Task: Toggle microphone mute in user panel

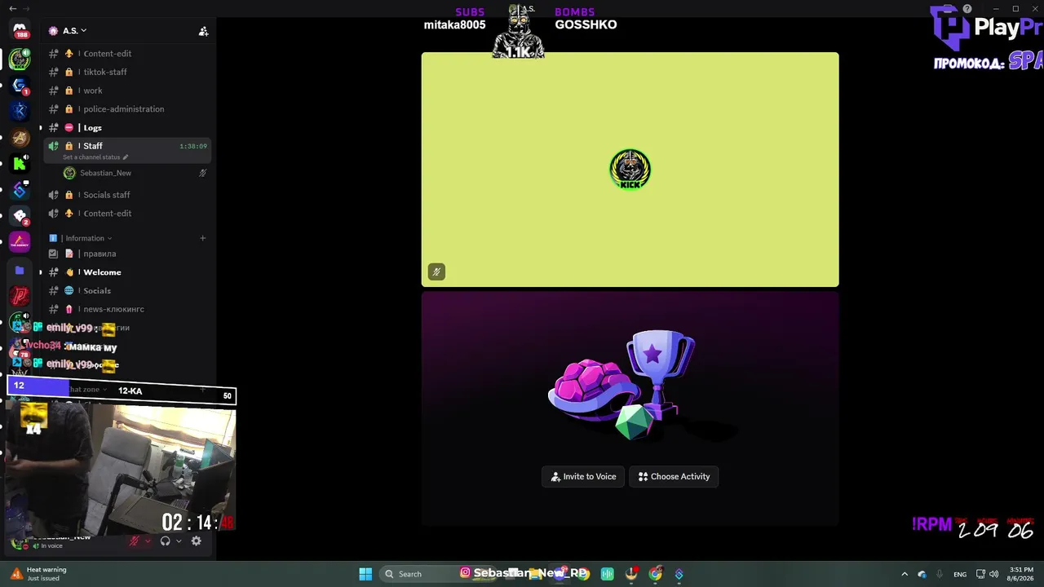Action: [x=135, y=541]
